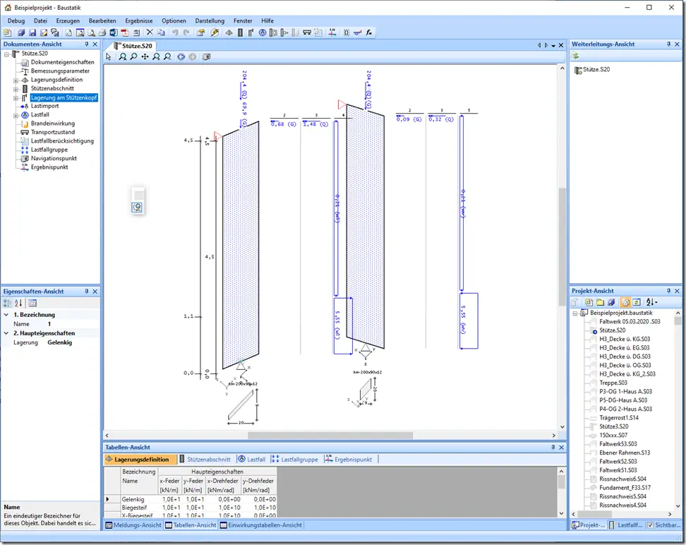
Task: Click the horizontal scrollbar of the drawing canvas
Action: tap(330, 436)
